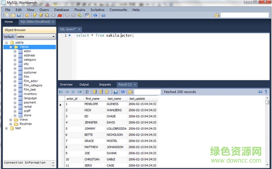Click the Explain query magnifier icon
The width and height of the screenshot is (272, 169).
click(47, 15)
